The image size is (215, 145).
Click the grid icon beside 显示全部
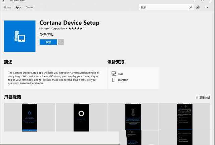197,98
